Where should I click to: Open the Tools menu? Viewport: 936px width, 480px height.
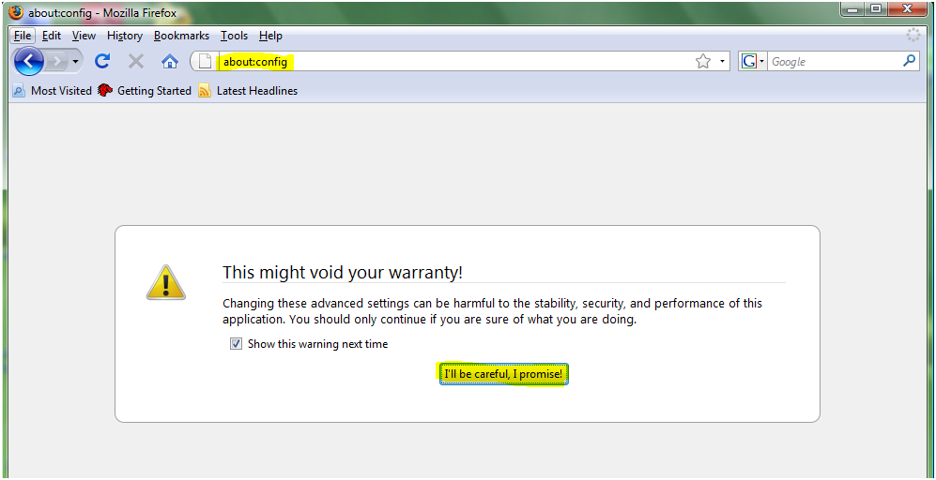pyautogui.click(x=234, y=36)
